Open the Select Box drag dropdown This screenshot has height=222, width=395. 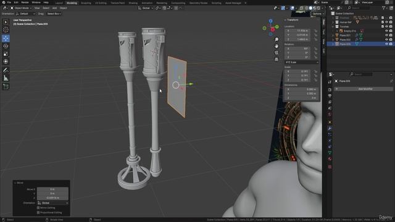pos(54,14)
